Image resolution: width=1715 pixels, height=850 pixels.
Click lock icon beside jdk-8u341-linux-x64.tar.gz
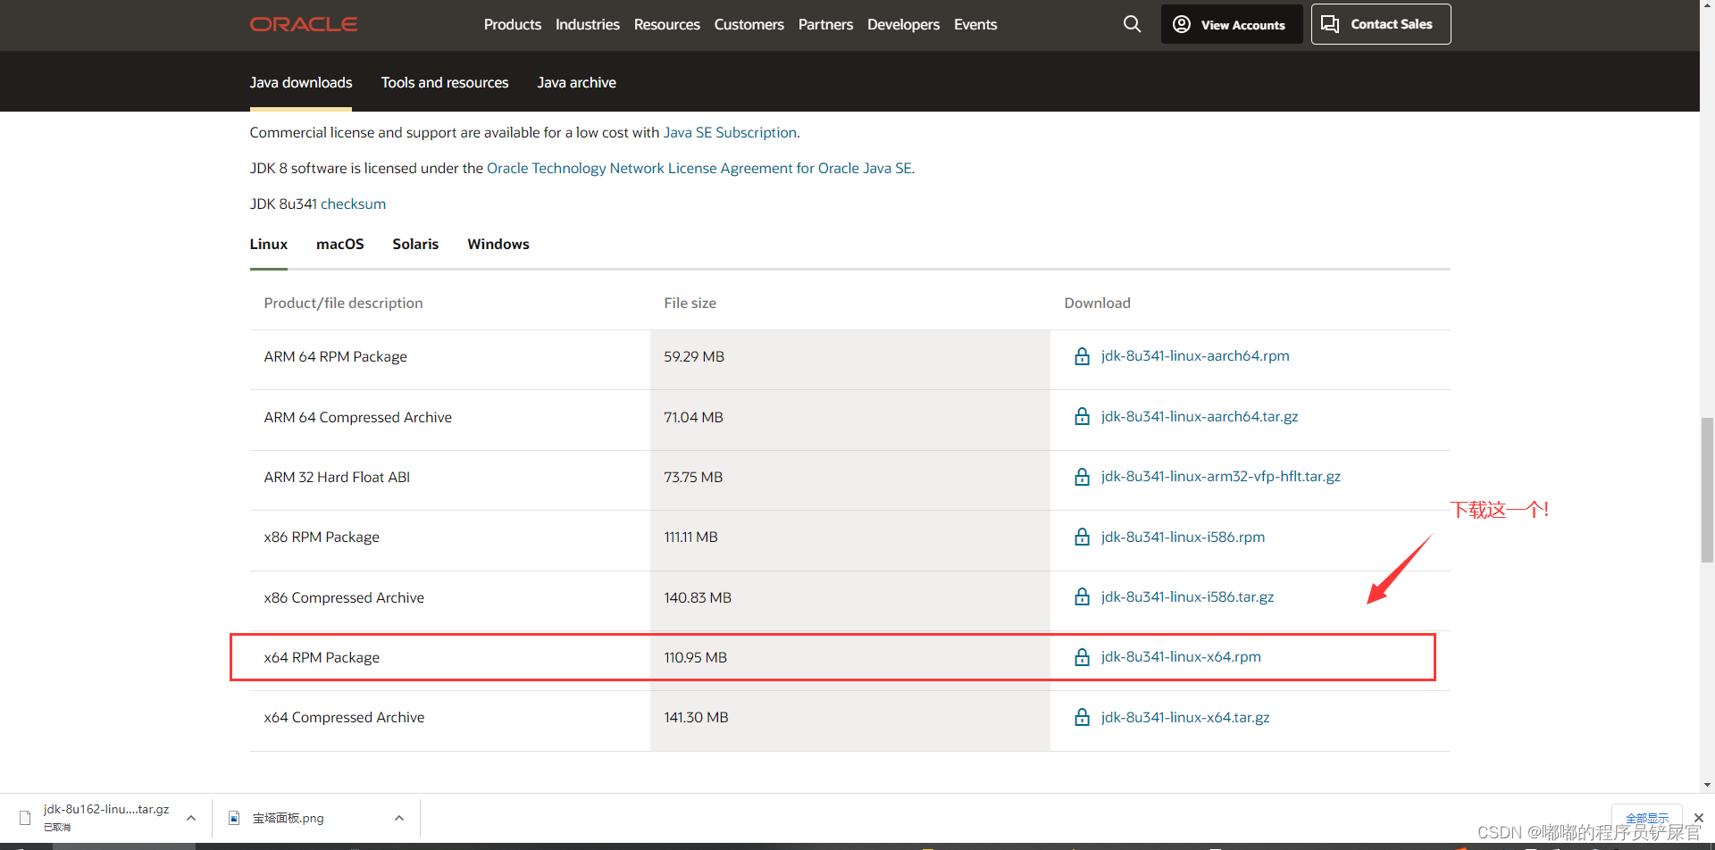[x=1082, y=717]
